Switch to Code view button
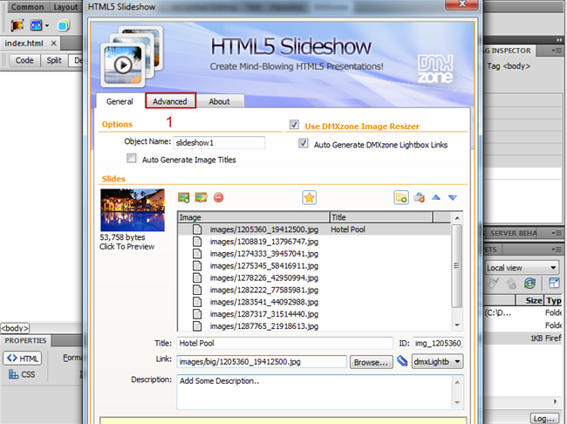This screenshot has height=424, width=567. click(24, 60)
